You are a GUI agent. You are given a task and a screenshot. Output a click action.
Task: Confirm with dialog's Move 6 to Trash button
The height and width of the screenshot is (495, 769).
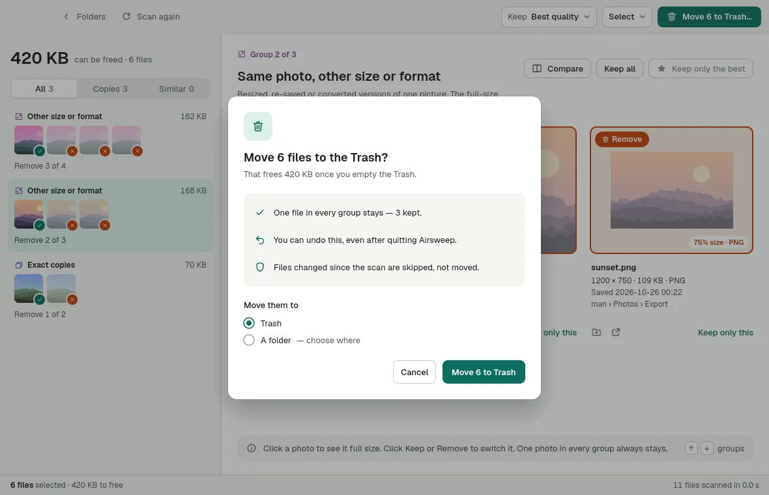(484, 372)
